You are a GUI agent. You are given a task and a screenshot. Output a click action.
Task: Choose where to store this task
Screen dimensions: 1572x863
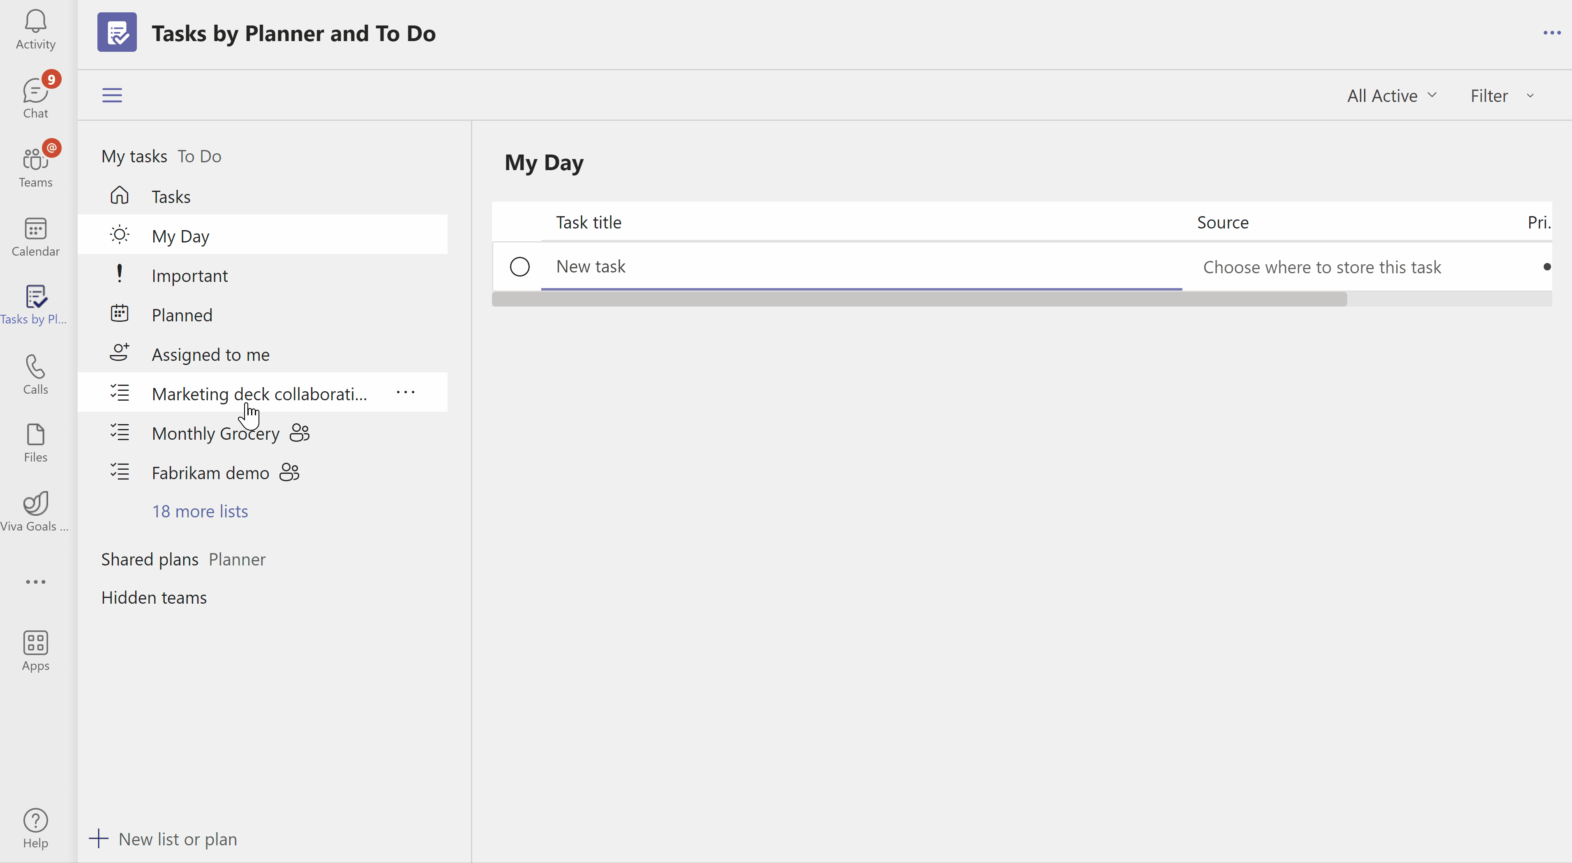1321,267
